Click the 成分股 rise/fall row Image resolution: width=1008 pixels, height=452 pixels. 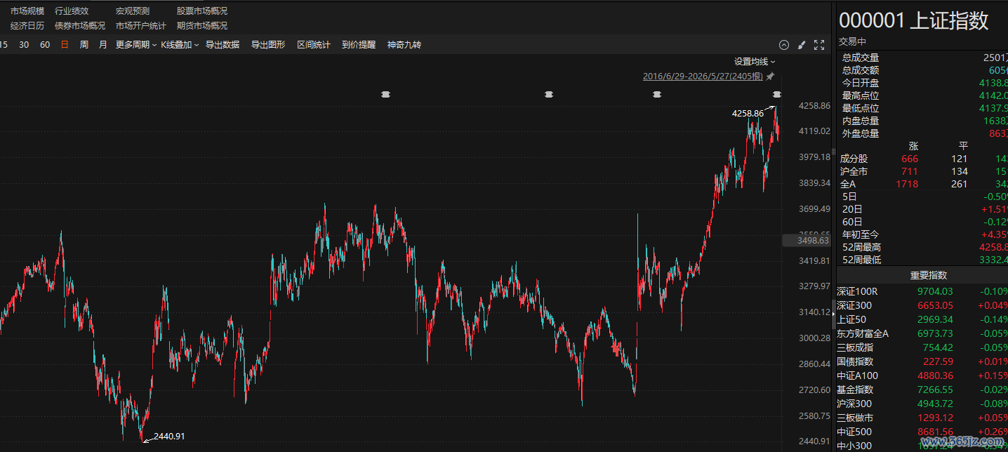[x=924, y=159]
